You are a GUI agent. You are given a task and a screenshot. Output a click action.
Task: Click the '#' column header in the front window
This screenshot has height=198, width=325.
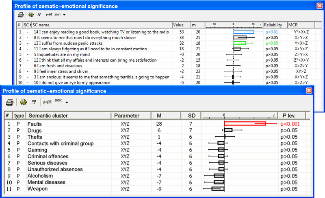pyautogui.click(x=9, y=116)
